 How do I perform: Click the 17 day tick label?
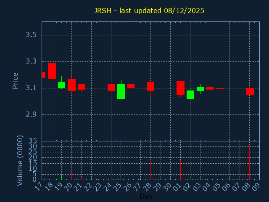(39, 186)
